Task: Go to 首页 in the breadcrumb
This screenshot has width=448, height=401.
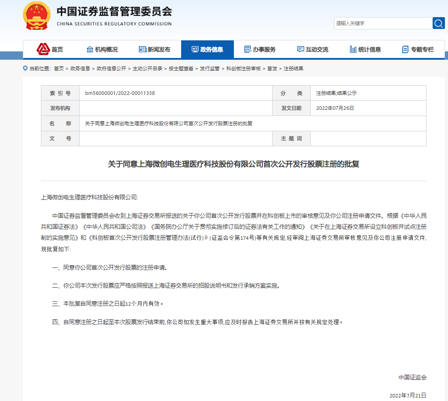Action: tap(59, 69)
